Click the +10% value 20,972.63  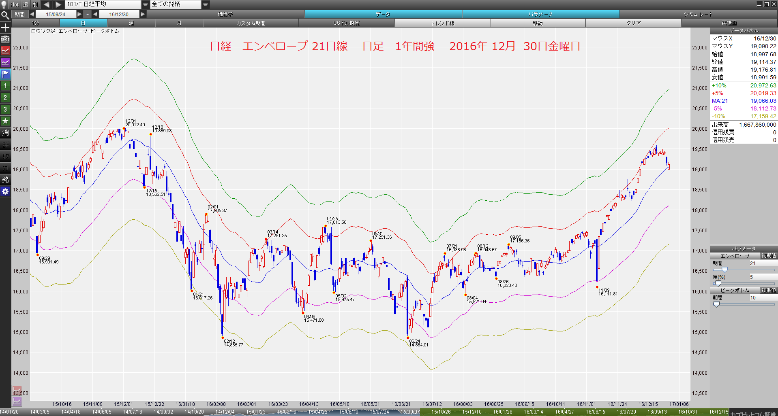(763, 85)
